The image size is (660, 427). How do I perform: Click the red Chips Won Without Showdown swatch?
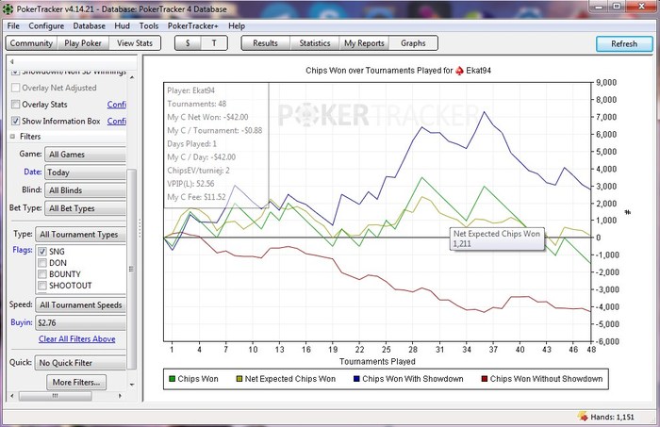point(484,379)
